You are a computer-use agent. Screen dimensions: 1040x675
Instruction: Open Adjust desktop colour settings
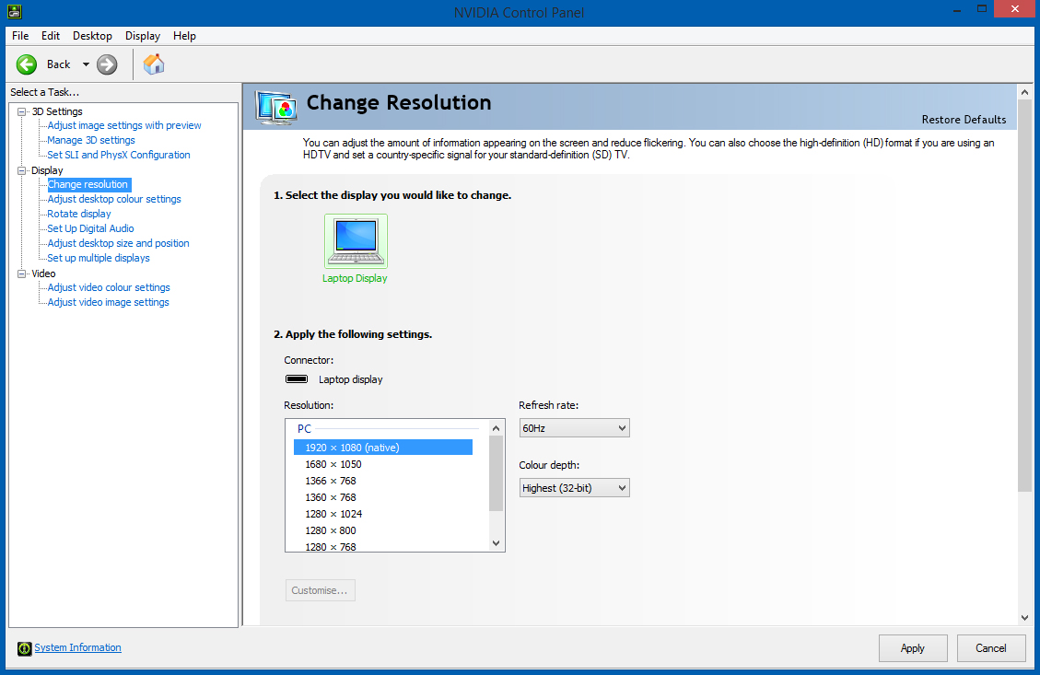[114, 199]
